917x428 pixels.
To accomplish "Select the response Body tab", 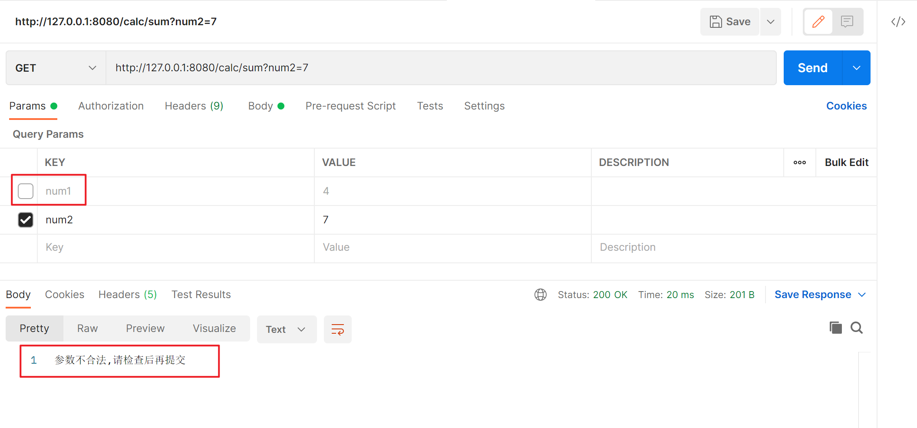I will pyautogui.click(x=18, y=295).
